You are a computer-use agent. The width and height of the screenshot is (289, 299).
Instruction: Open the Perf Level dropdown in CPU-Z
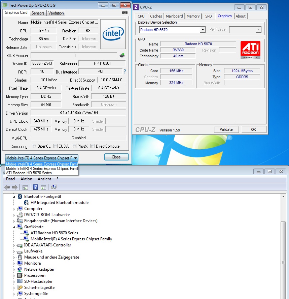pos(245,30)
